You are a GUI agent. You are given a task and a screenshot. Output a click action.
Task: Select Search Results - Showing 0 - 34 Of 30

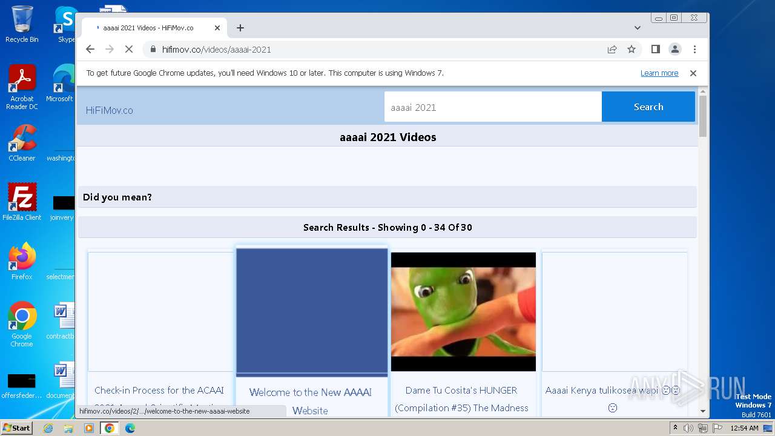click(387, 228)
